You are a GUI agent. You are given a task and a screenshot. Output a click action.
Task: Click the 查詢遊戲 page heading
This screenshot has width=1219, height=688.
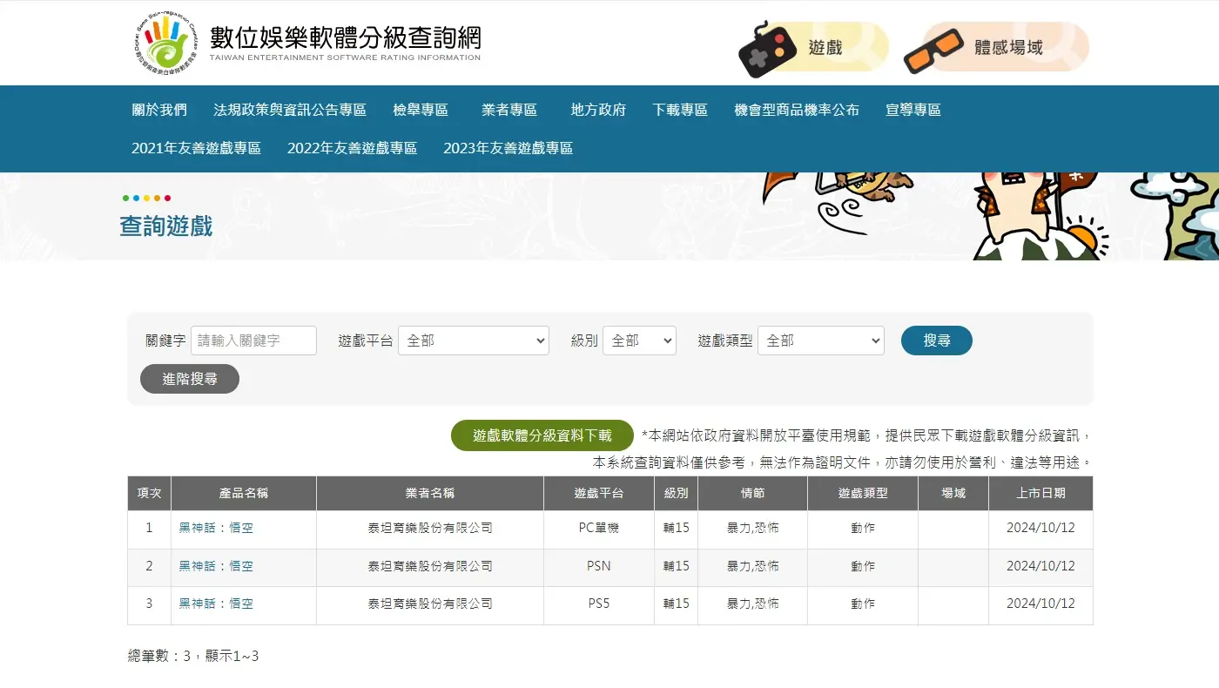pos(166,226)
